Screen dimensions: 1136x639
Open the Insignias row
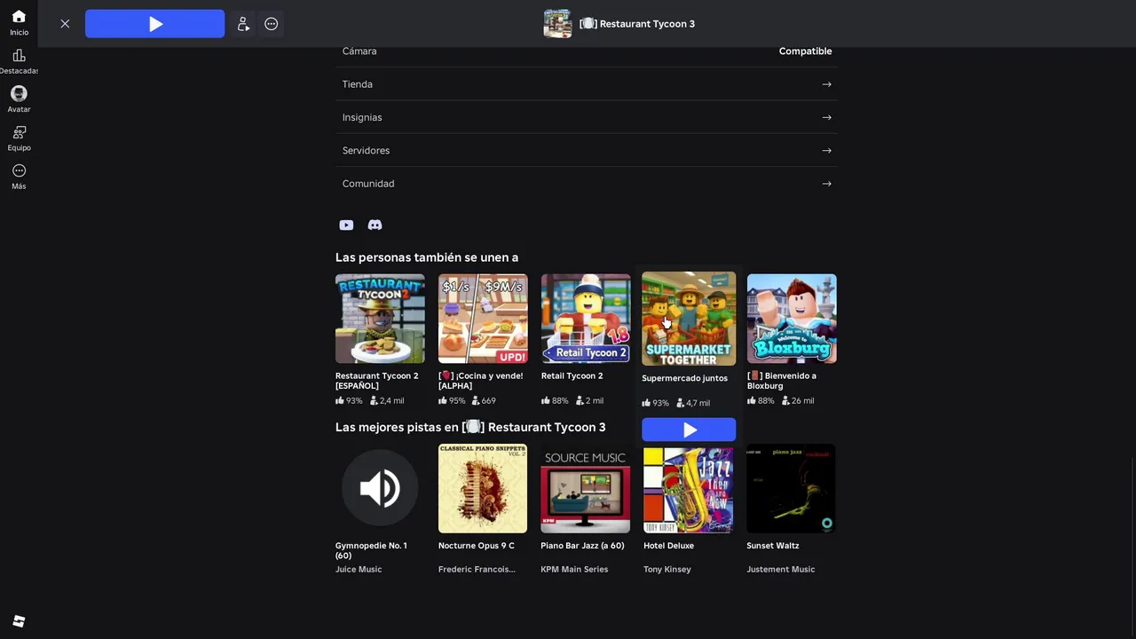587,117
